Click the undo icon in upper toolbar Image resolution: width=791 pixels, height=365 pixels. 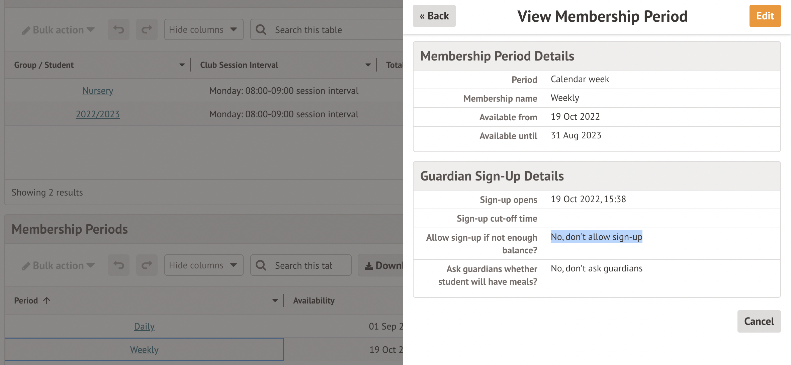click(118, 30)
